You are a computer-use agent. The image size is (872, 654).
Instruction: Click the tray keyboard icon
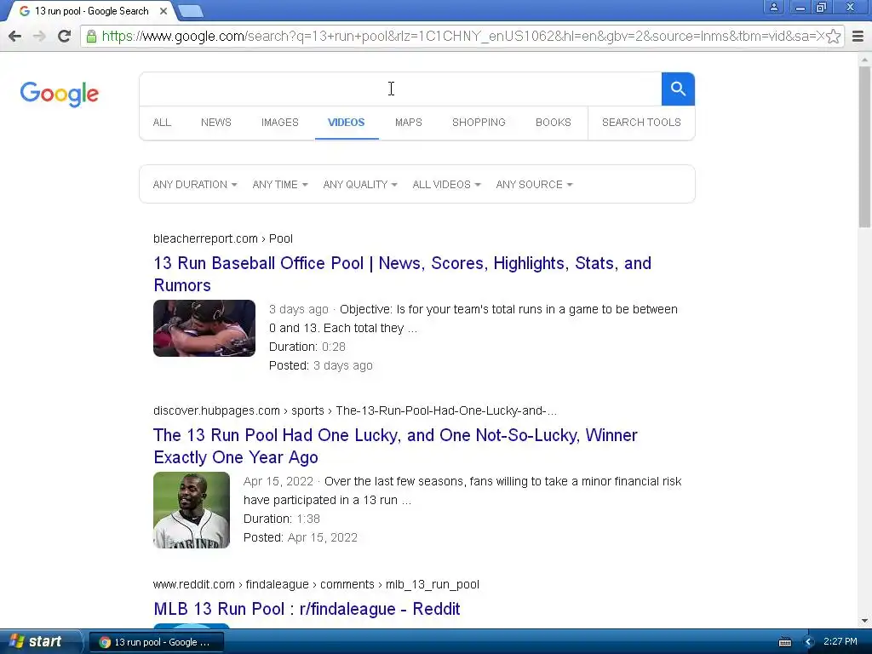[x=784, y=642]
